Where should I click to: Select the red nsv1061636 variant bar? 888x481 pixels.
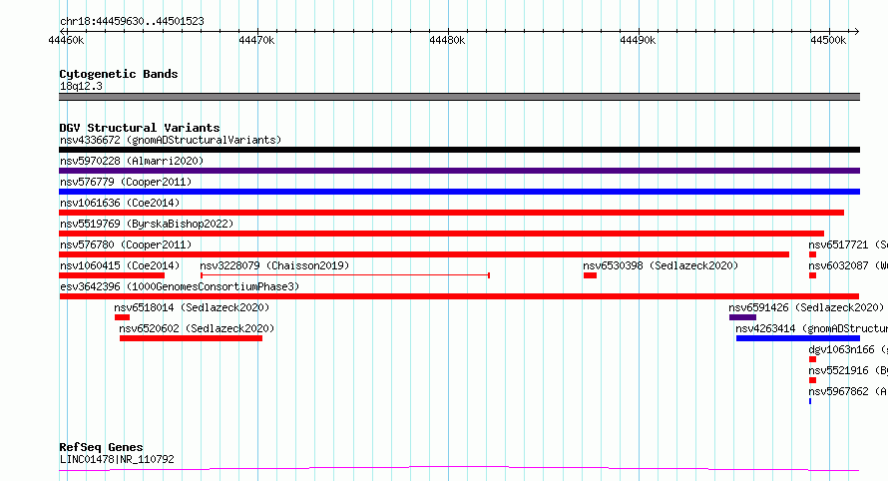(451, 213)
